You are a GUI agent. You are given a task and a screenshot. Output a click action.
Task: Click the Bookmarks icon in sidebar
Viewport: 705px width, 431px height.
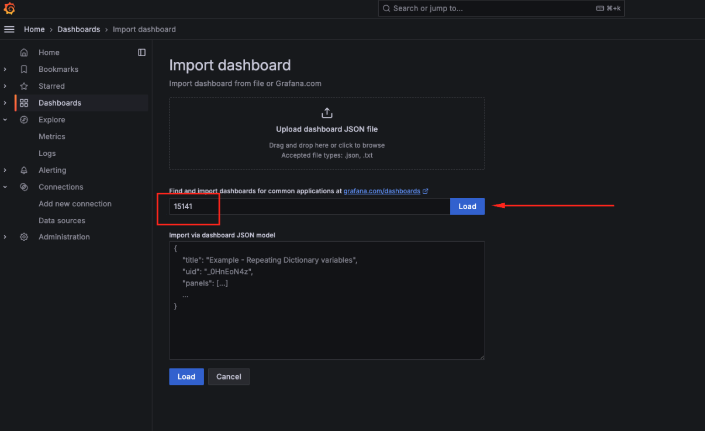(x=24, y=69)
